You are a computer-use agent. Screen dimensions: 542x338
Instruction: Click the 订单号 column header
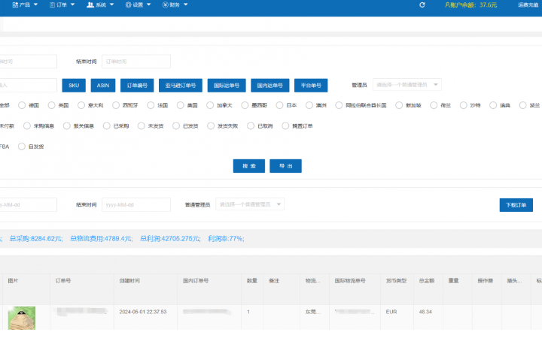(63, 281)
